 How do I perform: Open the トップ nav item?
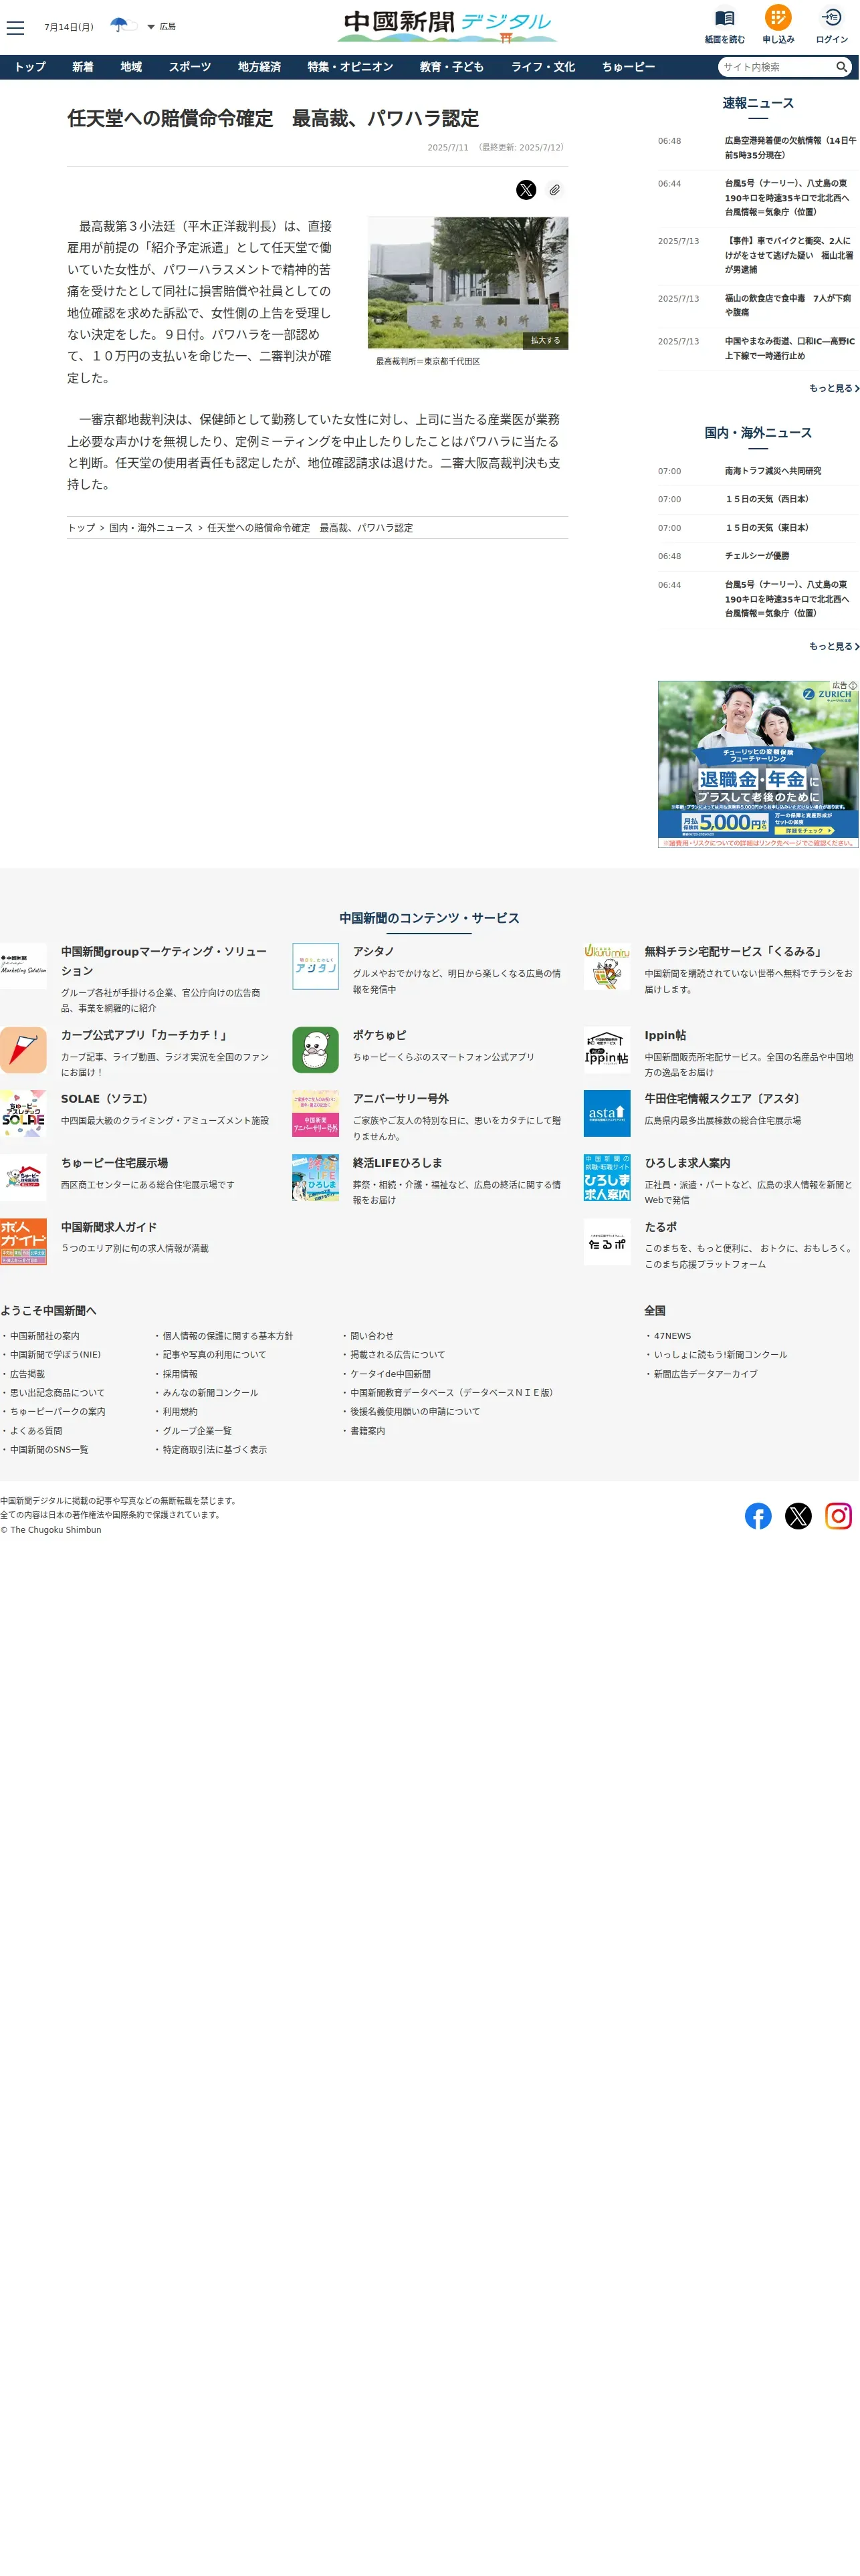(x=30, y=67)
